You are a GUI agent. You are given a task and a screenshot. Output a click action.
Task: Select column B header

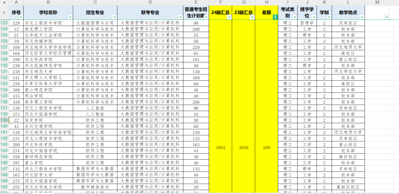(48, 2)
